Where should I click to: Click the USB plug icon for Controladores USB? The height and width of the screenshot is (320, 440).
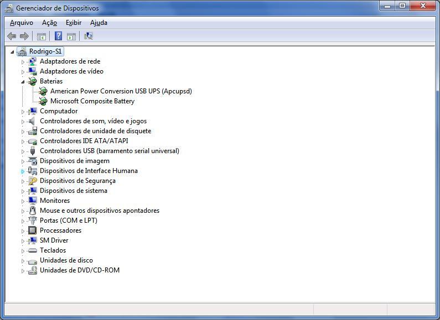pyautogui.click(x=33, y=151)
